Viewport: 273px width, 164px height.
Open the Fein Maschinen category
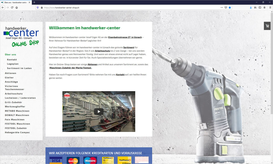pyautogui.click(x=15, y=120)
